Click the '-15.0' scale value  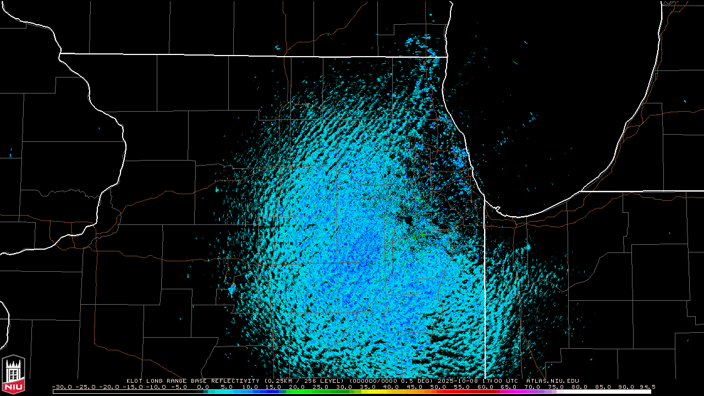pyautogui.click(x=134, y=387)
